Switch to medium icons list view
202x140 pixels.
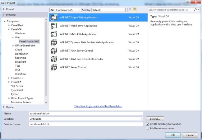(134, 10)
